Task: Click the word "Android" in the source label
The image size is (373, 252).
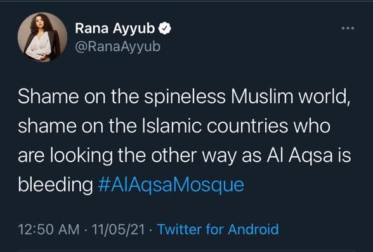Action: pyautogui.click(x=253, y=229)
